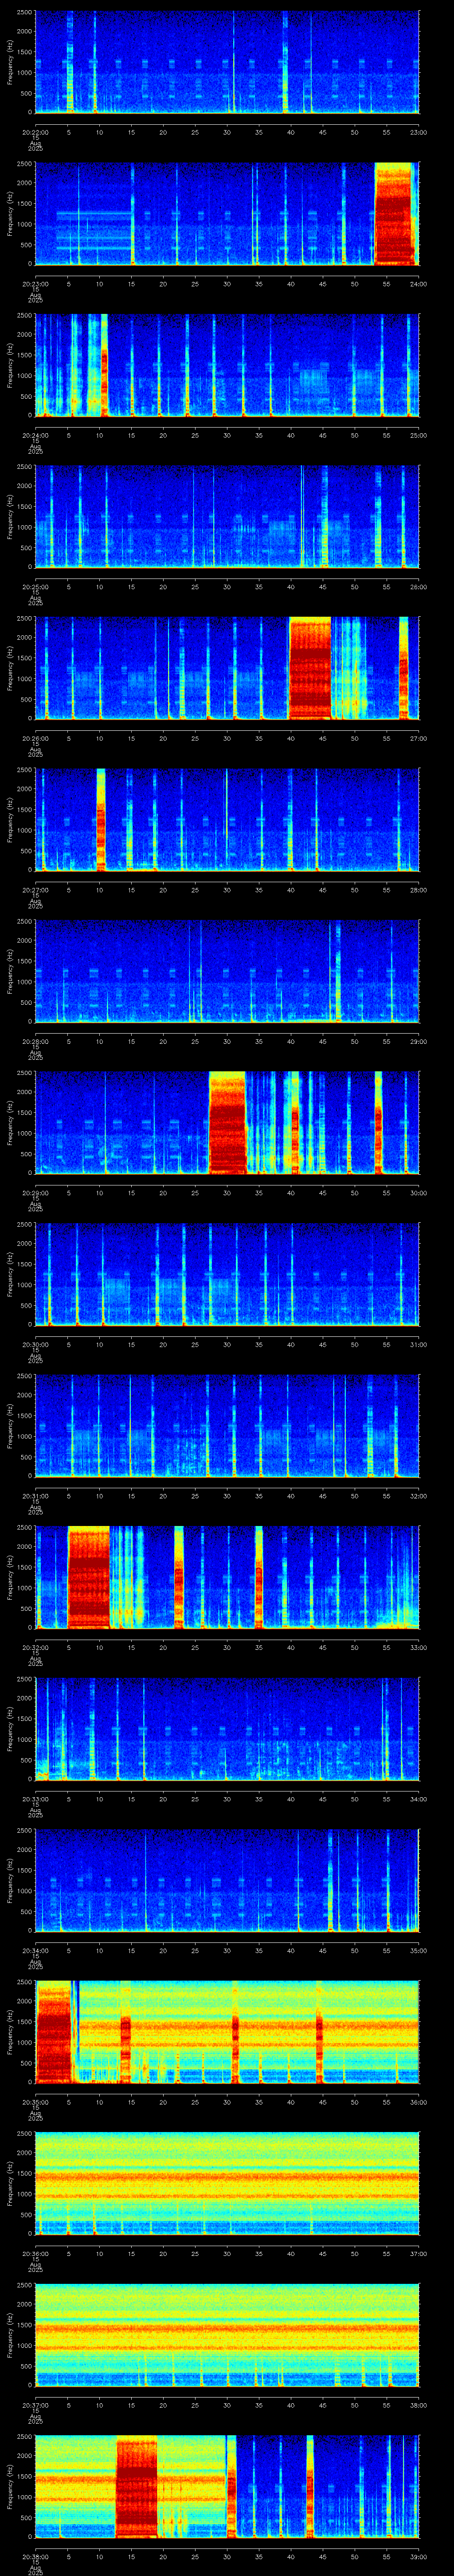
Task: Click the 20:29:00 start time label
Action: 35,1192
